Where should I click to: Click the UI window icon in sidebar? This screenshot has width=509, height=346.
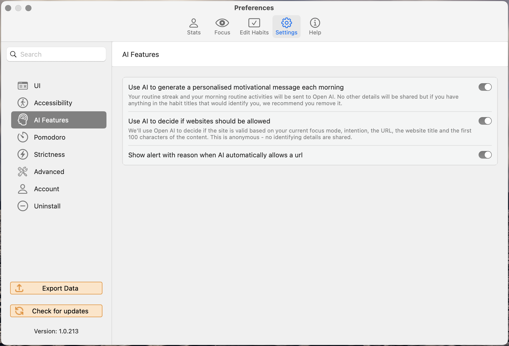coord(23,86)
